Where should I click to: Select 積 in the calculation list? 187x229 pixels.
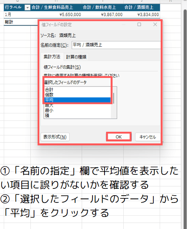(x=77, y=116)
